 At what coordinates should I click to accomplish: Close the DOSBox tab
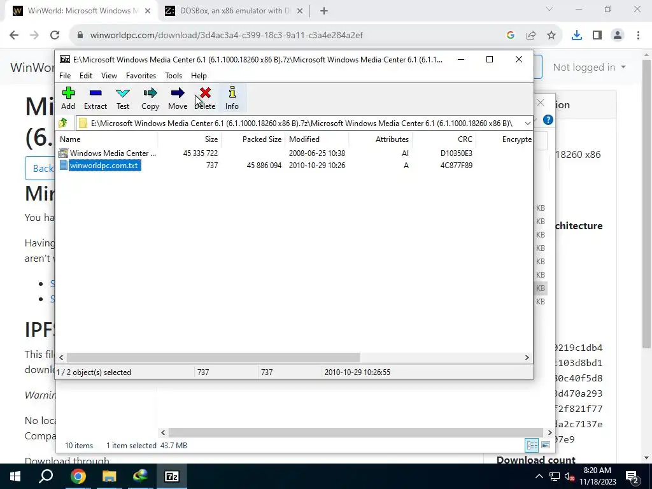pyautogui.click(x=300, y=11)
